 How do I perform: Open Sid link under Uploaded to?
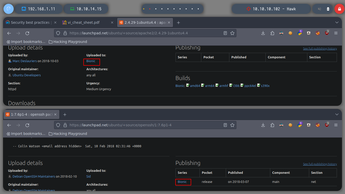pyautogui.click(x=88, y=176)
